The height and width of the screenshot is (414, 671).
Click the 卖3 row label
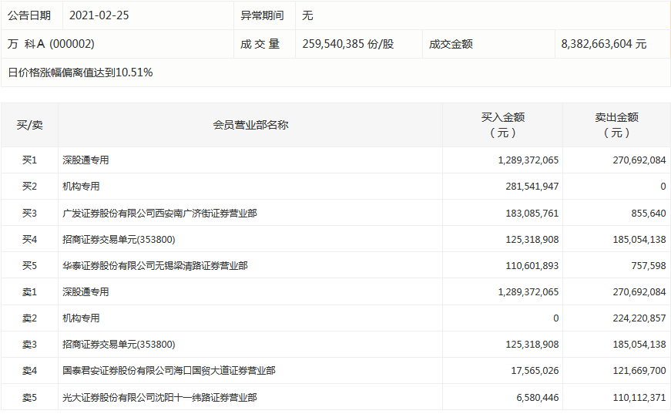point(29,345)
